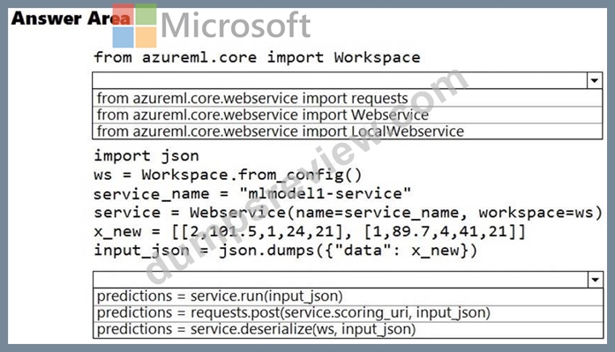Click the Microsoft wordmark text
Image resolution: width=615 pixels, height=352 pixels.
[236, 26]
